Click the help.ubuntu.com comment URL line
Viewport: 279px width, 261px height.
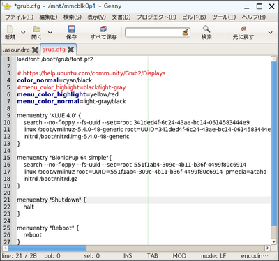[91, 73]
